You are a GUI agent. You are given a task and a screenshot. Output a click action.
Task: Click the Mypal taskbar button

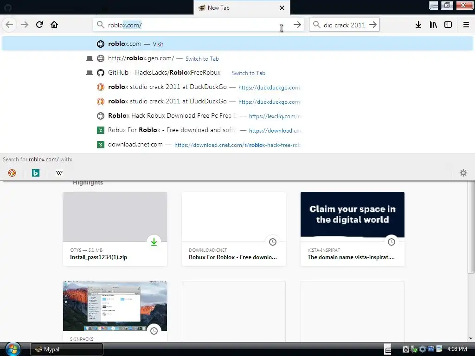pos(67,350)
